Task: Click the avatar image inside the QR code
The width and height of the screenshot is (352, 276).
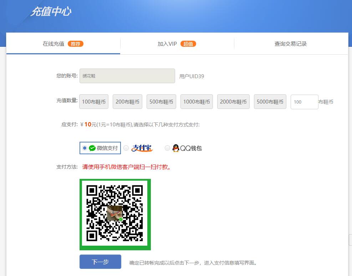Action: point(115,213)
